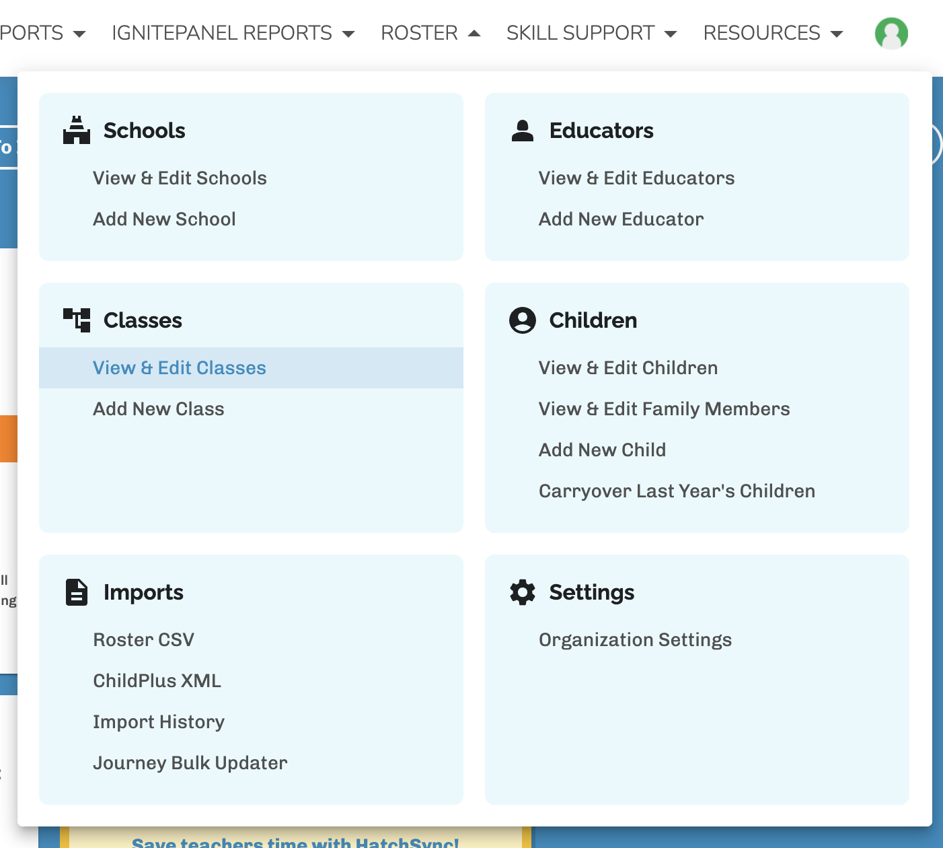Click the Settings gear icon
The width and height of the screenshot is (943, 848).
coord(523,592)
